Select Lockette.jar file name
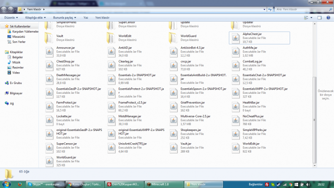The height and width of the screenshot is (188, 334). point(64,116)
